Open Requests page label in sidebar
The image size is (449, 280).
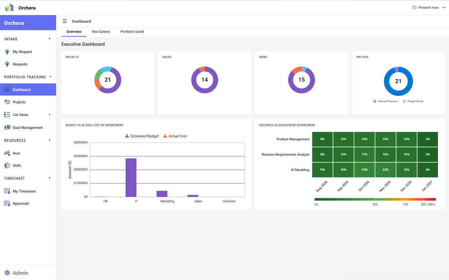pos(20,64)
